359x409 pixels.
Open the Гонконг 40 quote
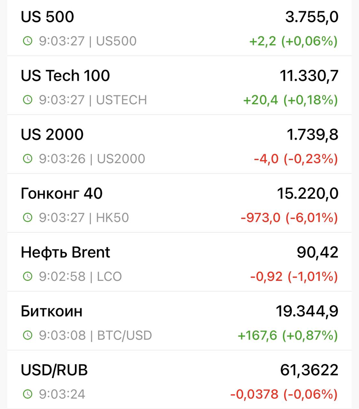[61, 193]
